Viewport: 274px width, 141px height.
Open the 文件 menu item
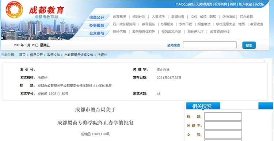tap(194, 17)
